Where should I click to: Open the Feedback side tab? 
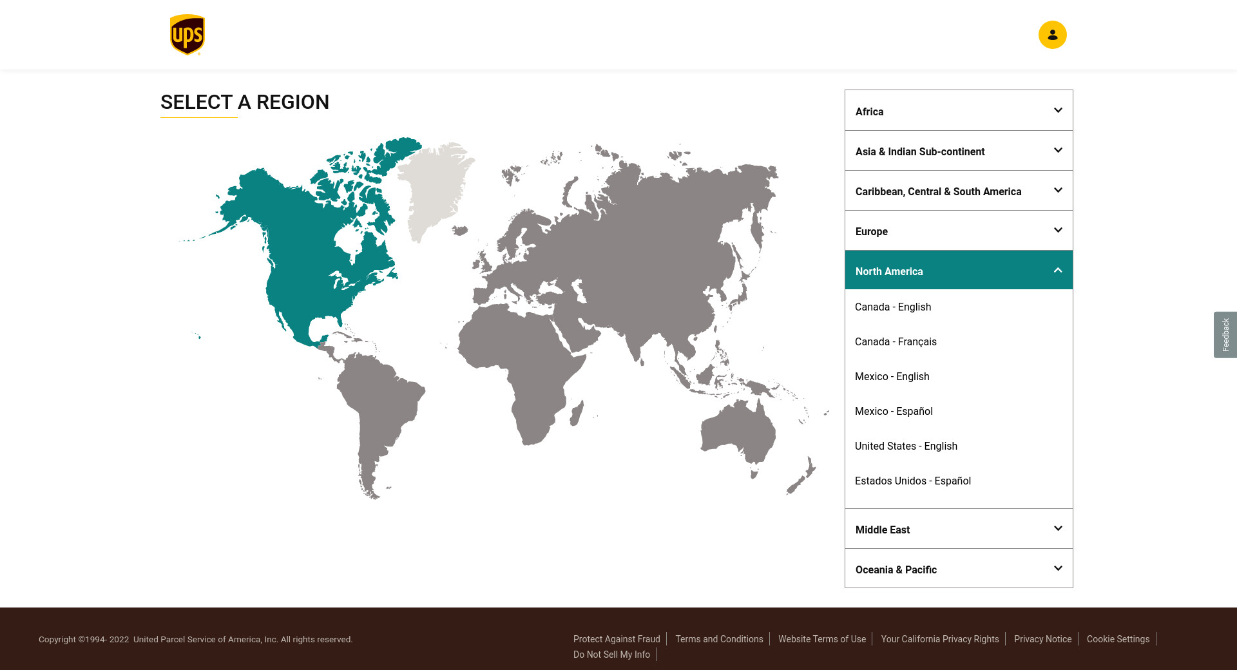(x=1225, y=334)
